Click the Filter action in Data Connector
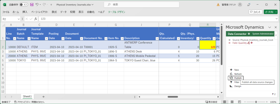 tap(234, 82)
